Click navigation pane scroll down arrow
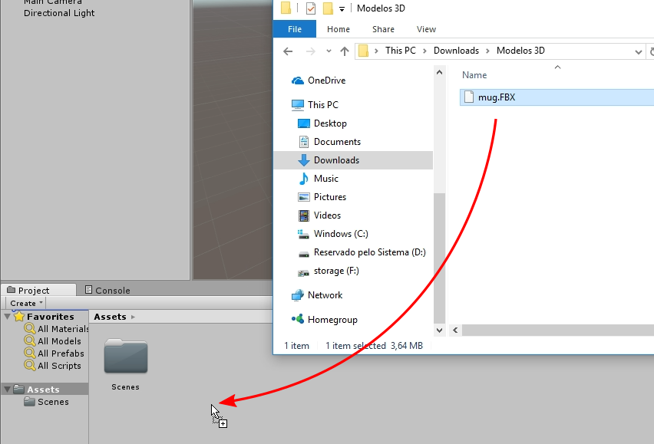 (439, 331)
